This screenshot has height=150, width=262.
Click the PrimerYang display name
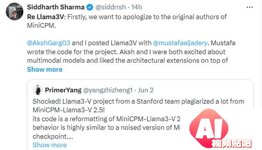(x=63, y=90)
